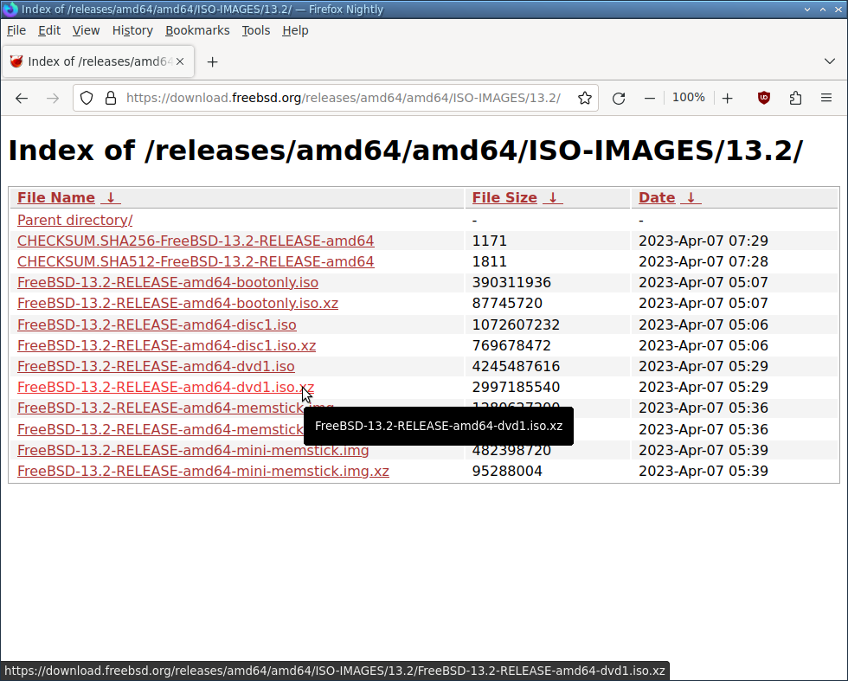Click the forward navigation arrow

coord(53,98)
